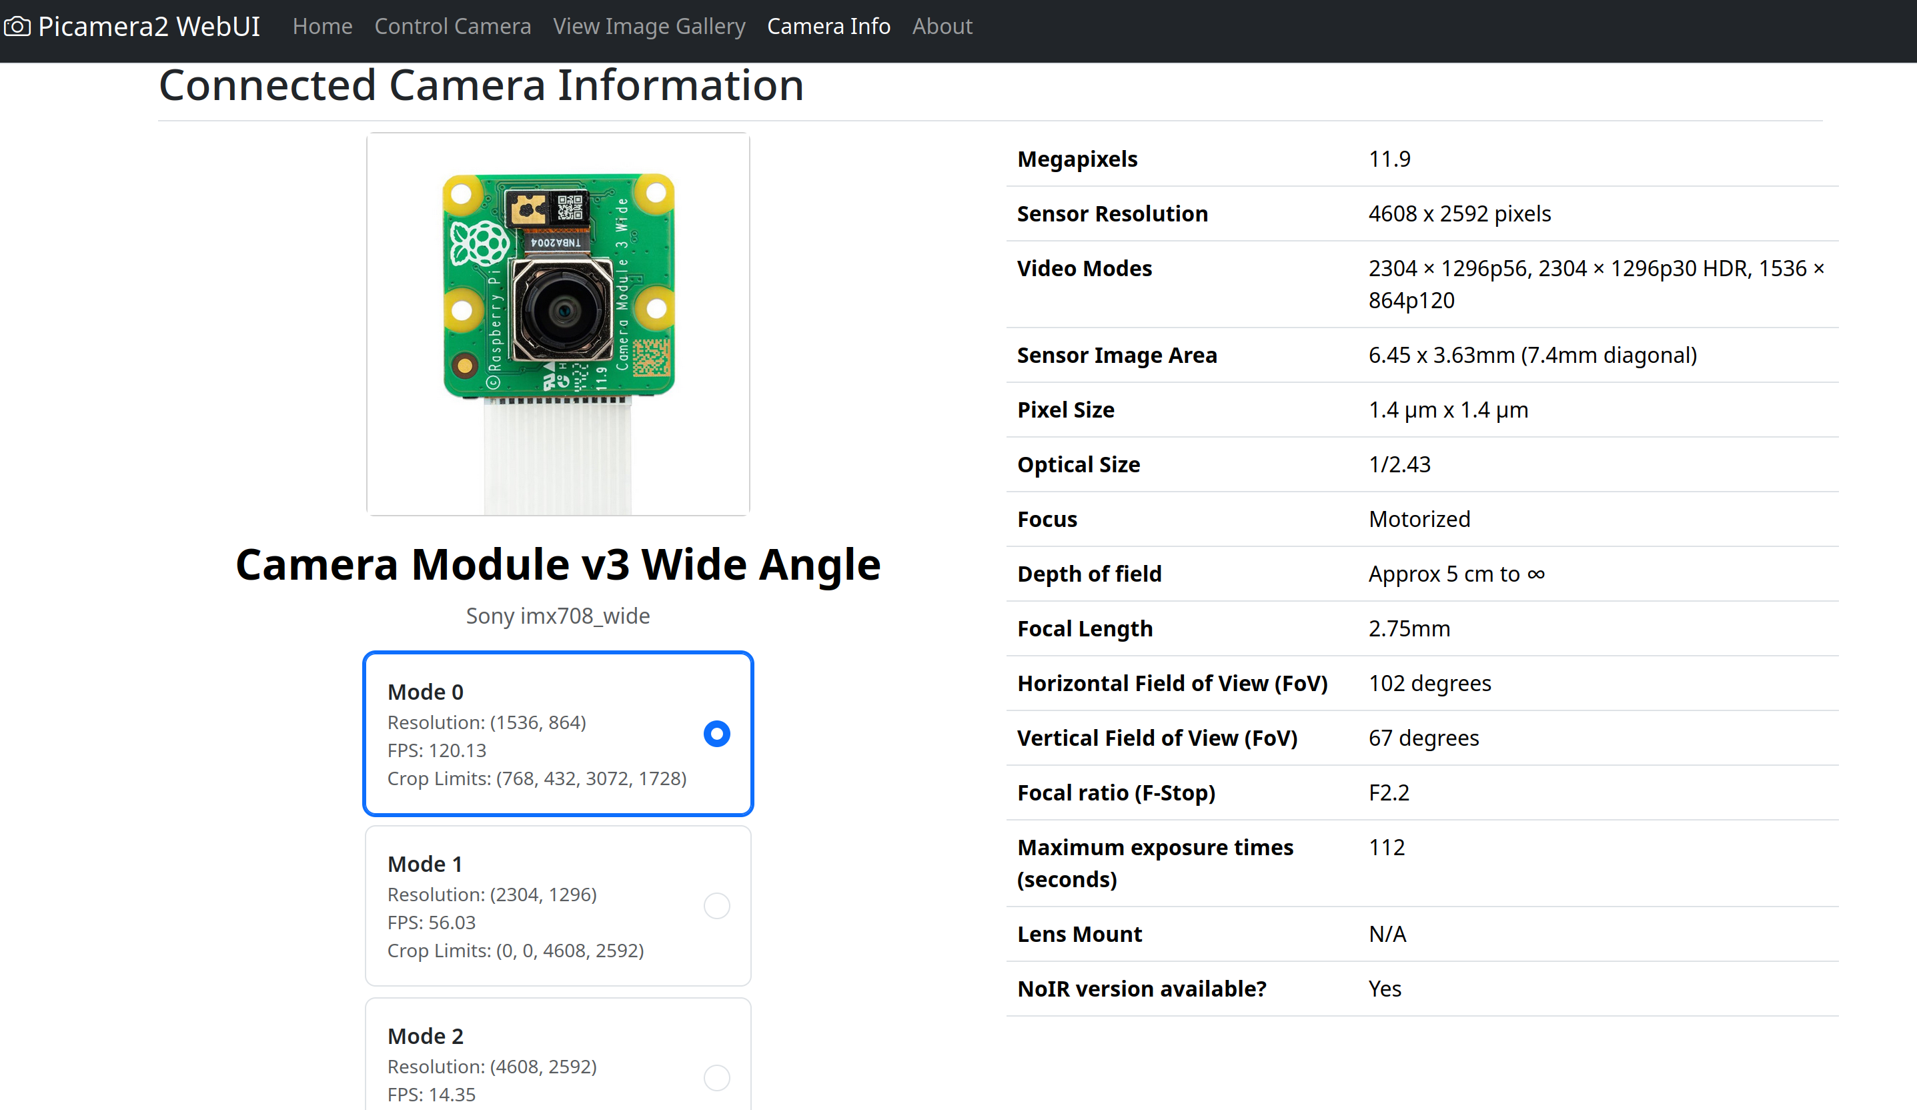Click the 'Approx 5 cm to ∞' value
Screen dimensions: 1917x1110
(1456, 574)
